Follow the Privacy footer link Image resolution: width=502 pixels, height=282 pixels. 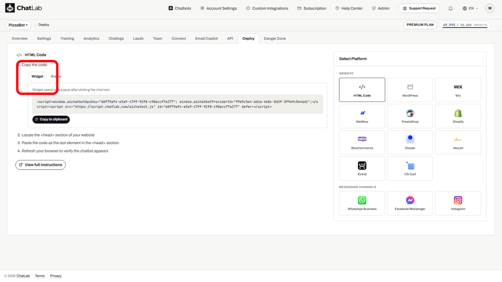point(56,276)
